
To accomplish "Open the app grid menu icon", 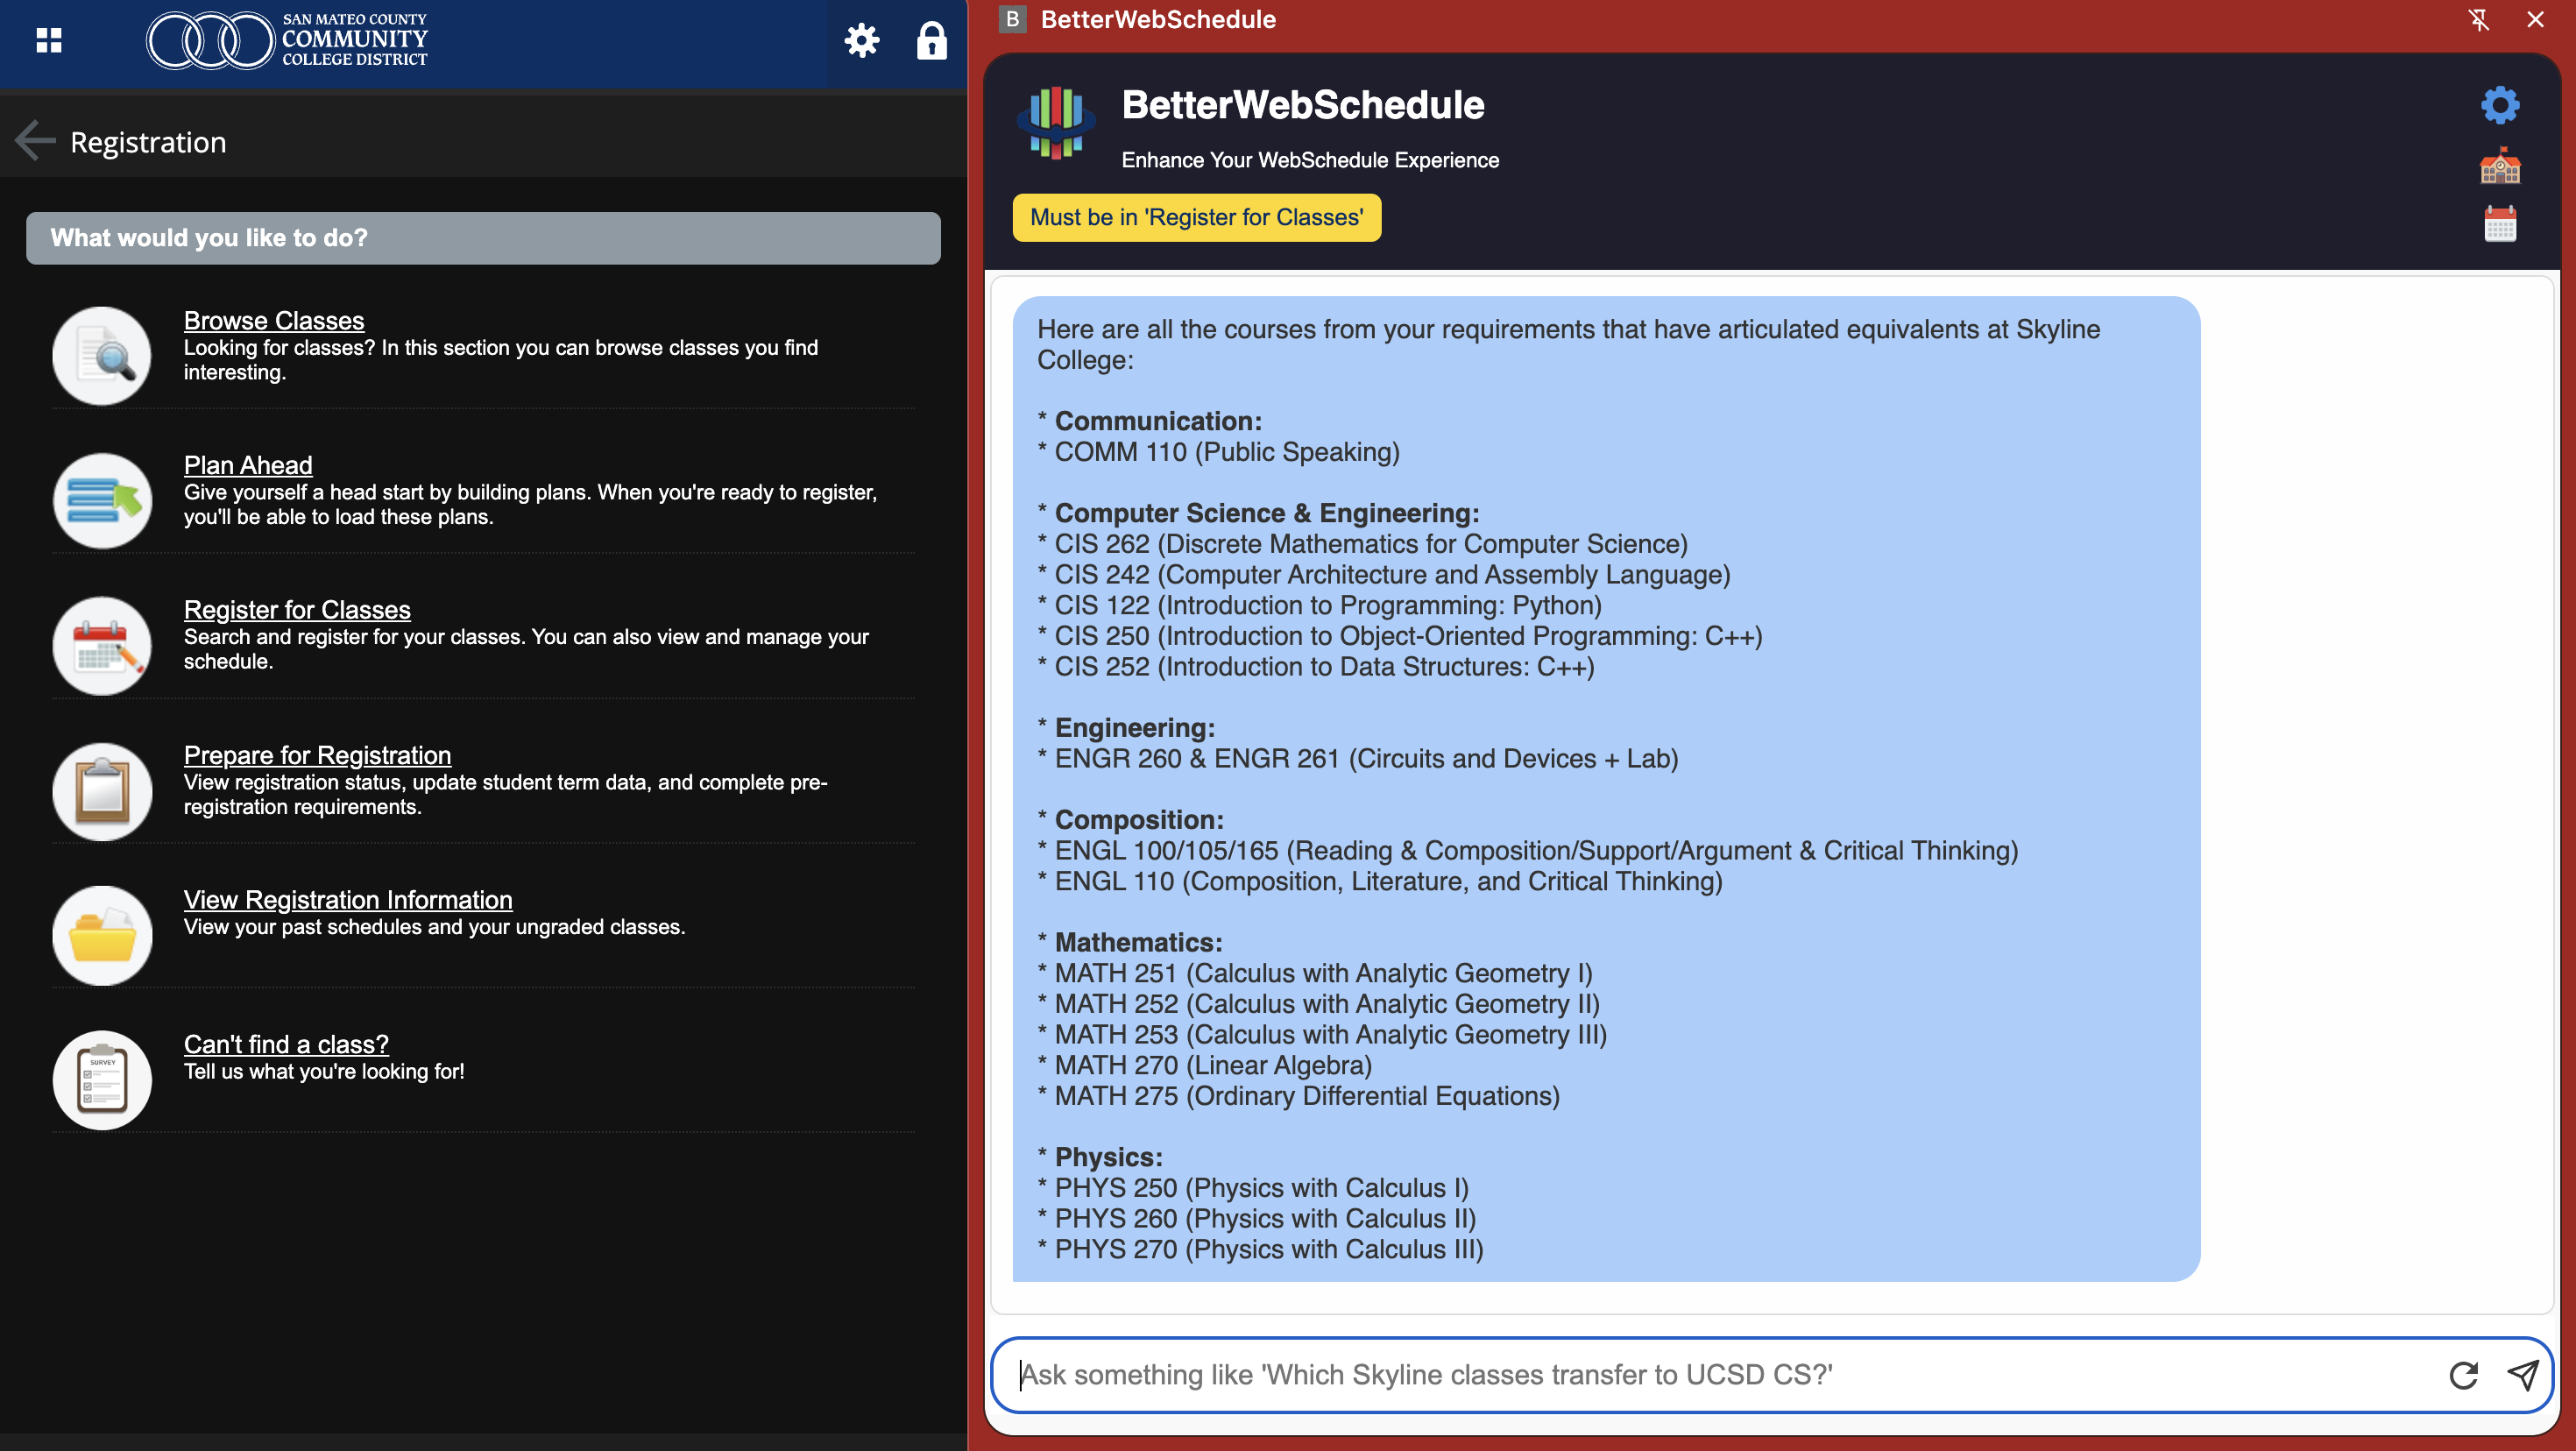I will 48,40.
